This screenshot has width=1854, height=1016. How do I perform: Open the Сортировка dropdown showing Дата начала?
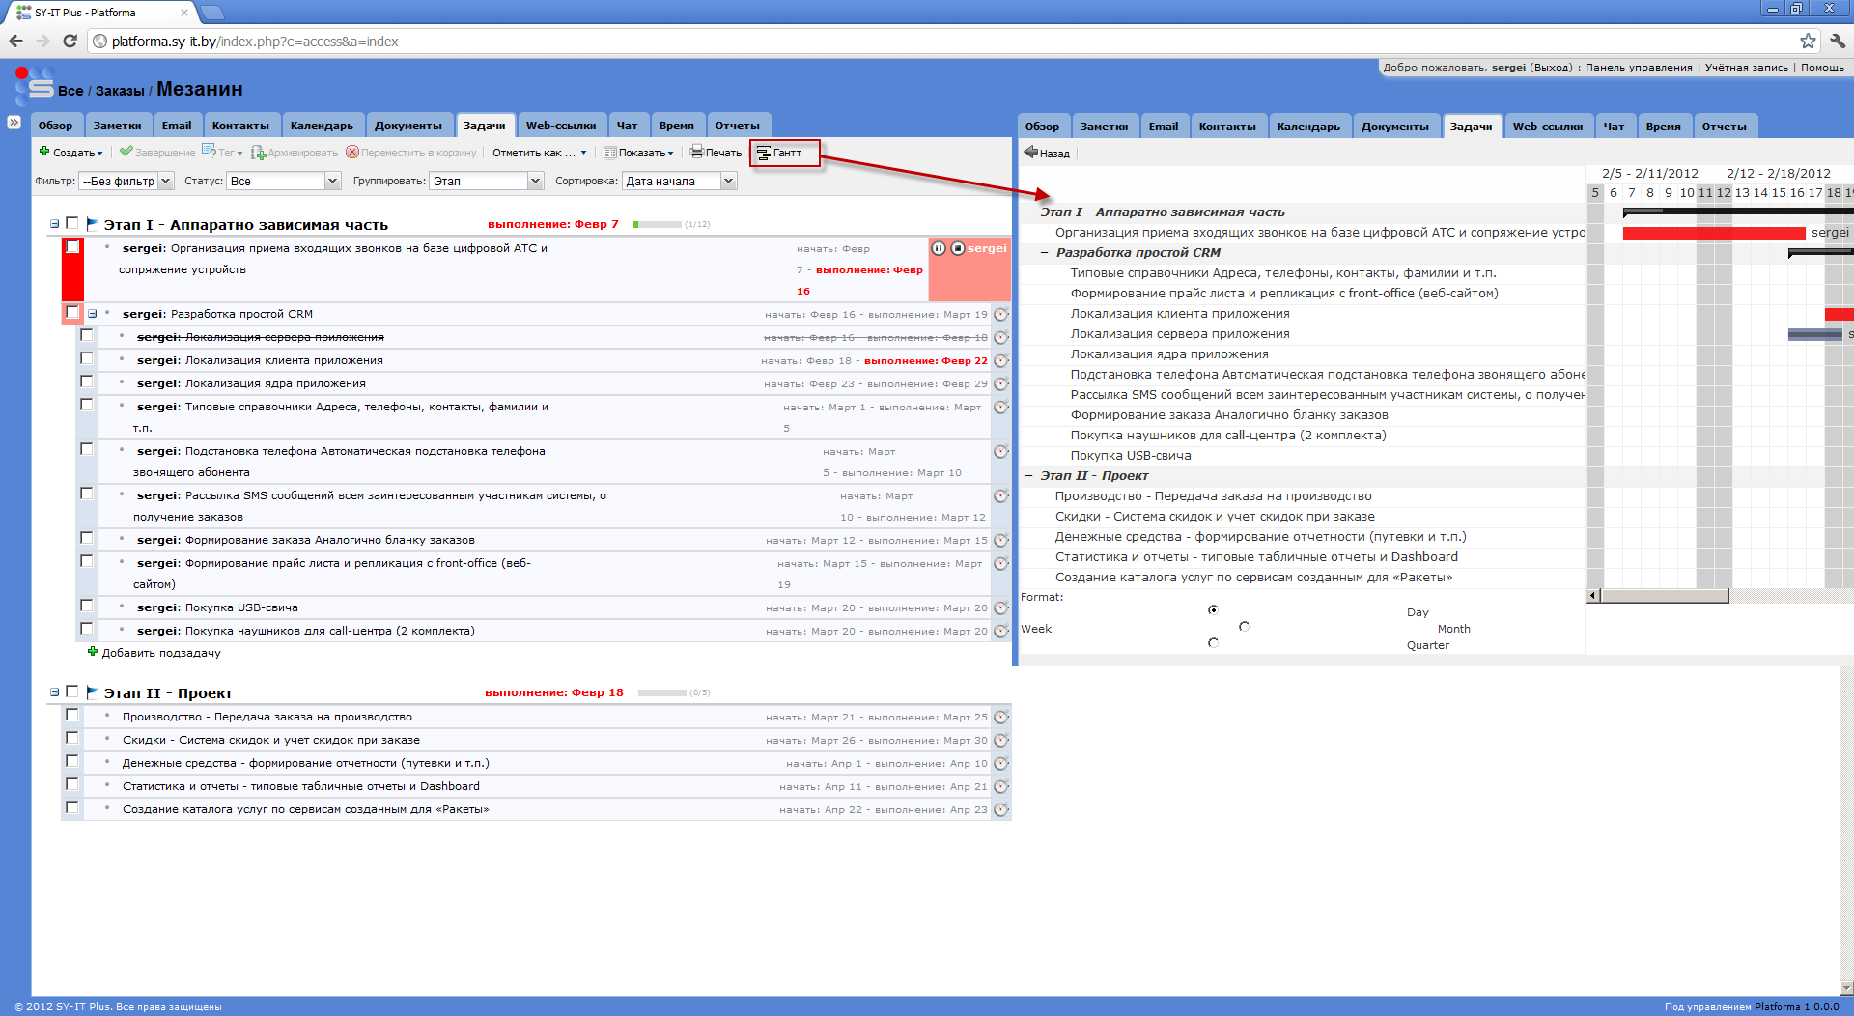680,181
